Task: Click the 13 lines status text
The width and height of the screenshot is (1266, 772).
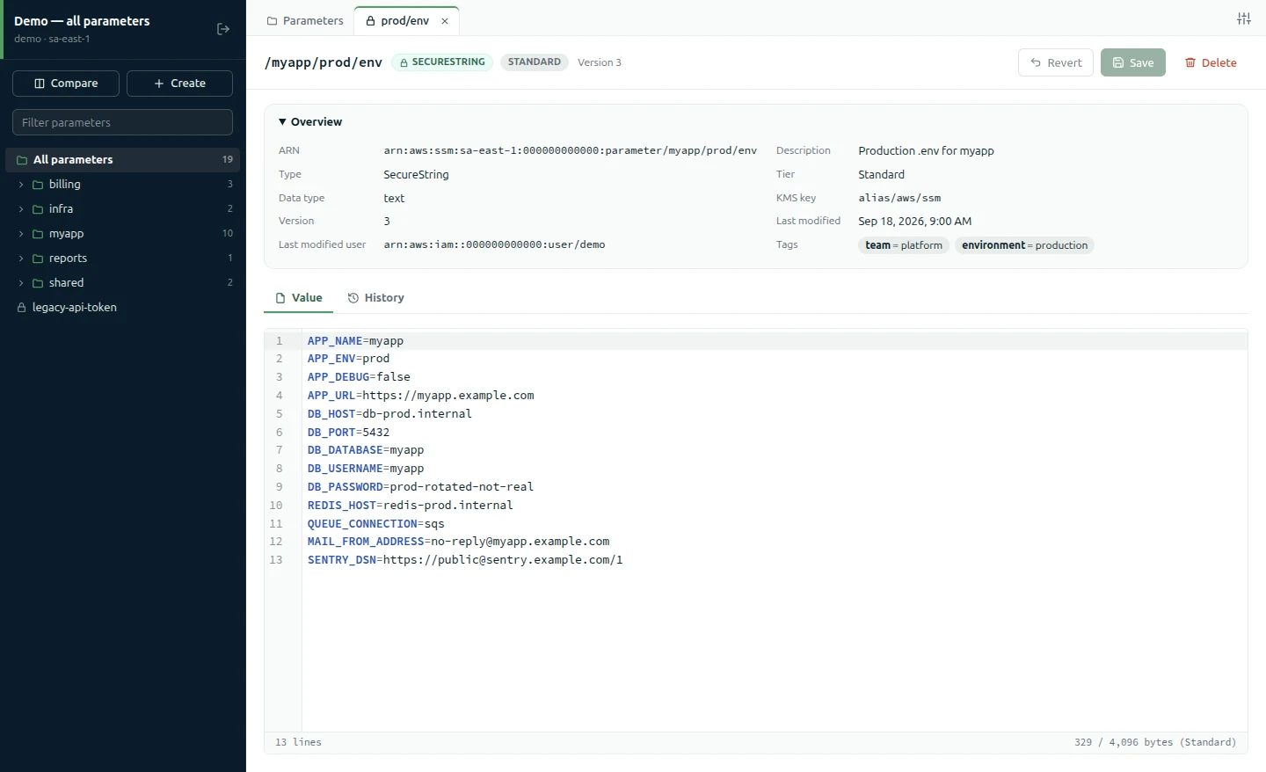Action: 298,743
